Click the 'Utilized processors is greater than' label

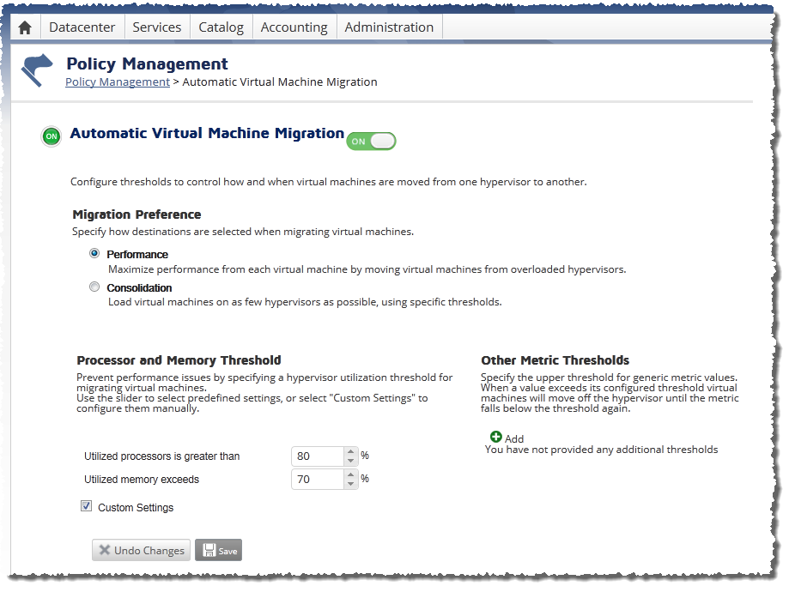pyautogui.click(x=162, y=456)
